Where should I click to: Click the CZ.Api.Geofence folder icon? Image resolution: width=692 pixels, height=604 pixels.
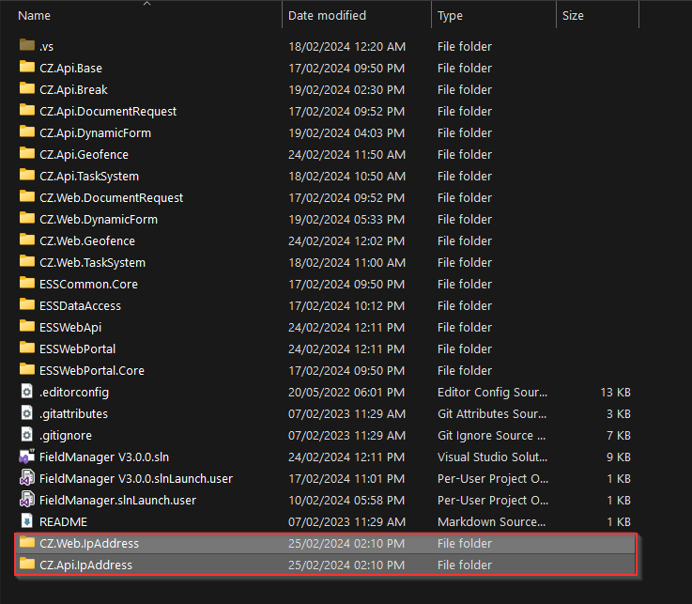click(x=27, y=153)
